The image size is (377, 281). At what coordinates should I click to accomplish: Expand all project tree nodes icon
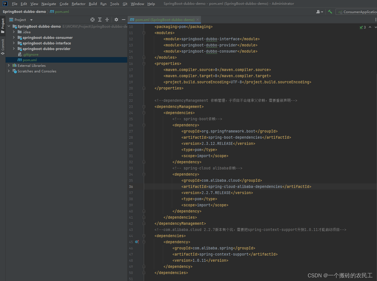coord(100,20)
